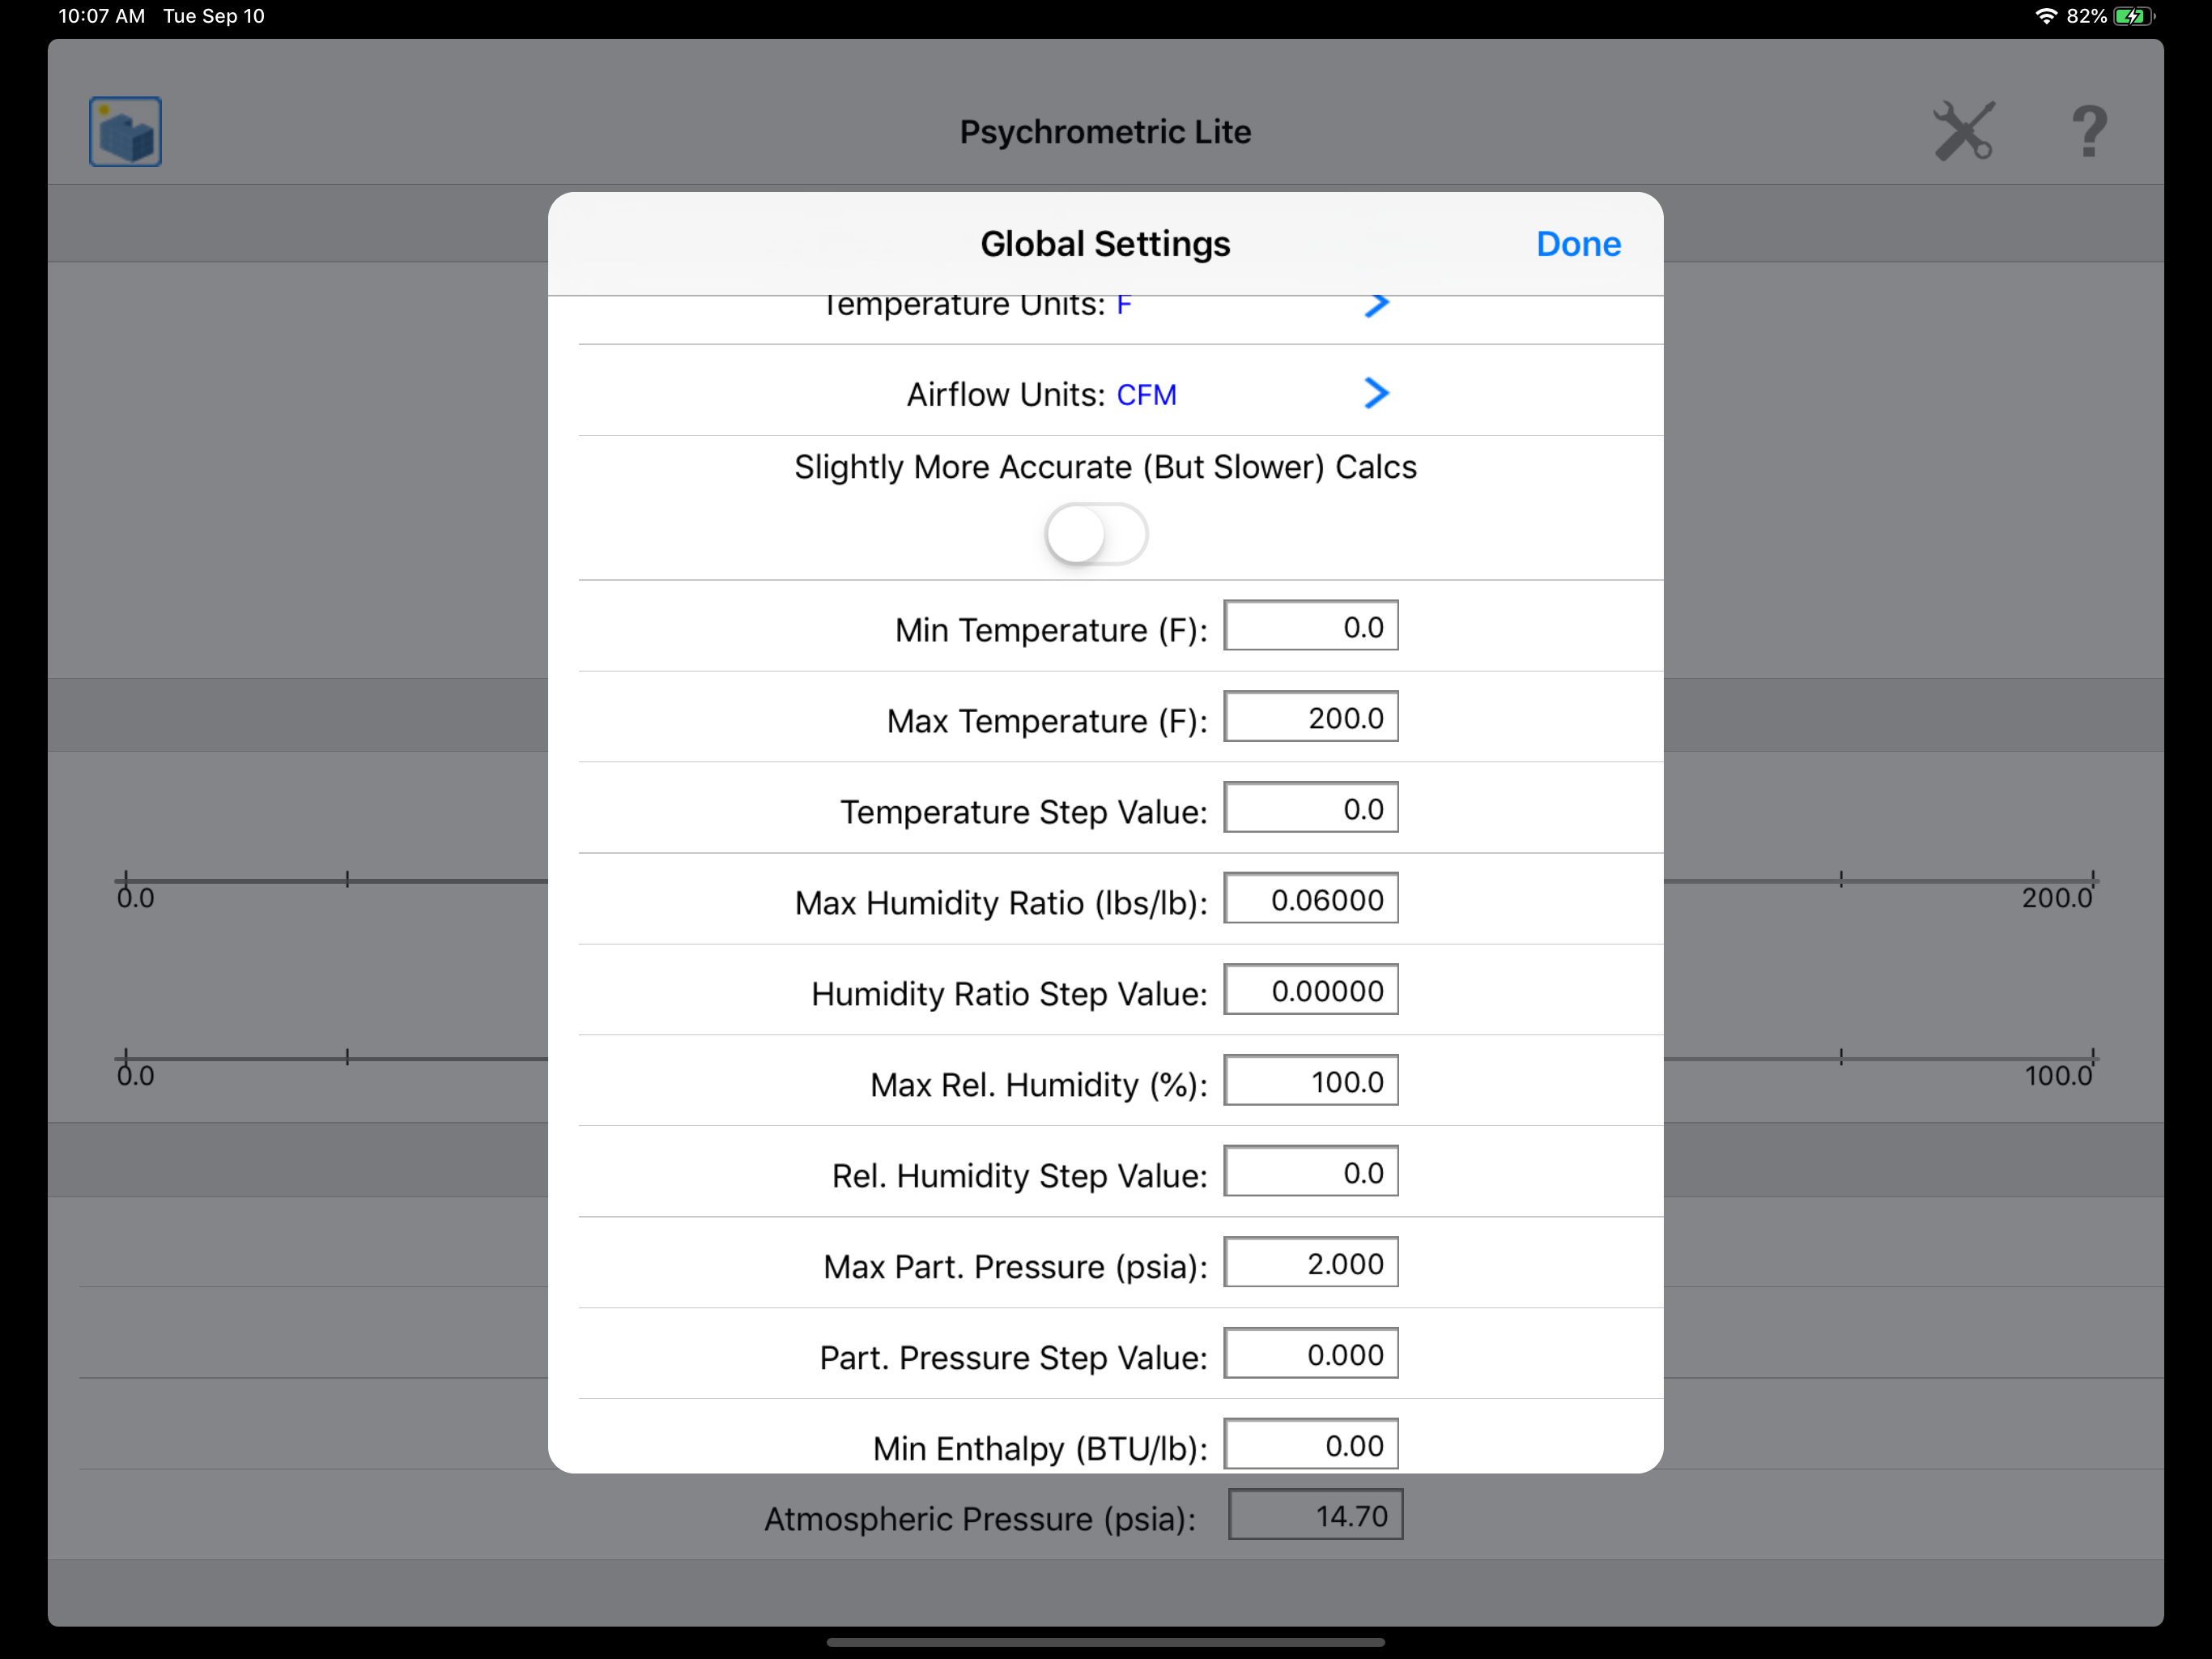Edit the Max Humidity Ratio field
This screenshot has width=2212, height=1659.
(1311, 899)
